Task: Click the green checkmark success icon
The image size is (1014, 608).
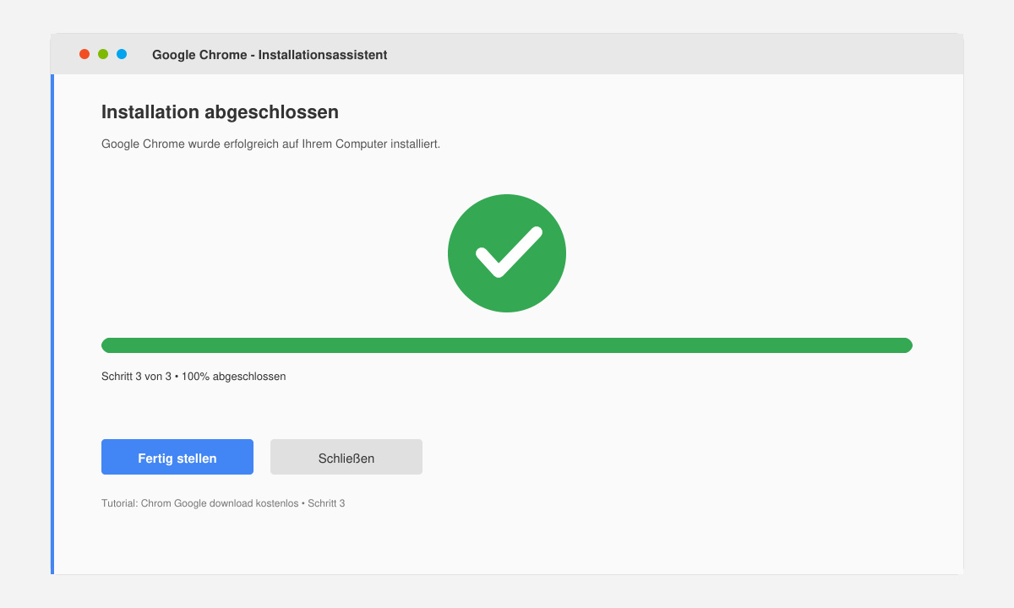Action: 507,253
